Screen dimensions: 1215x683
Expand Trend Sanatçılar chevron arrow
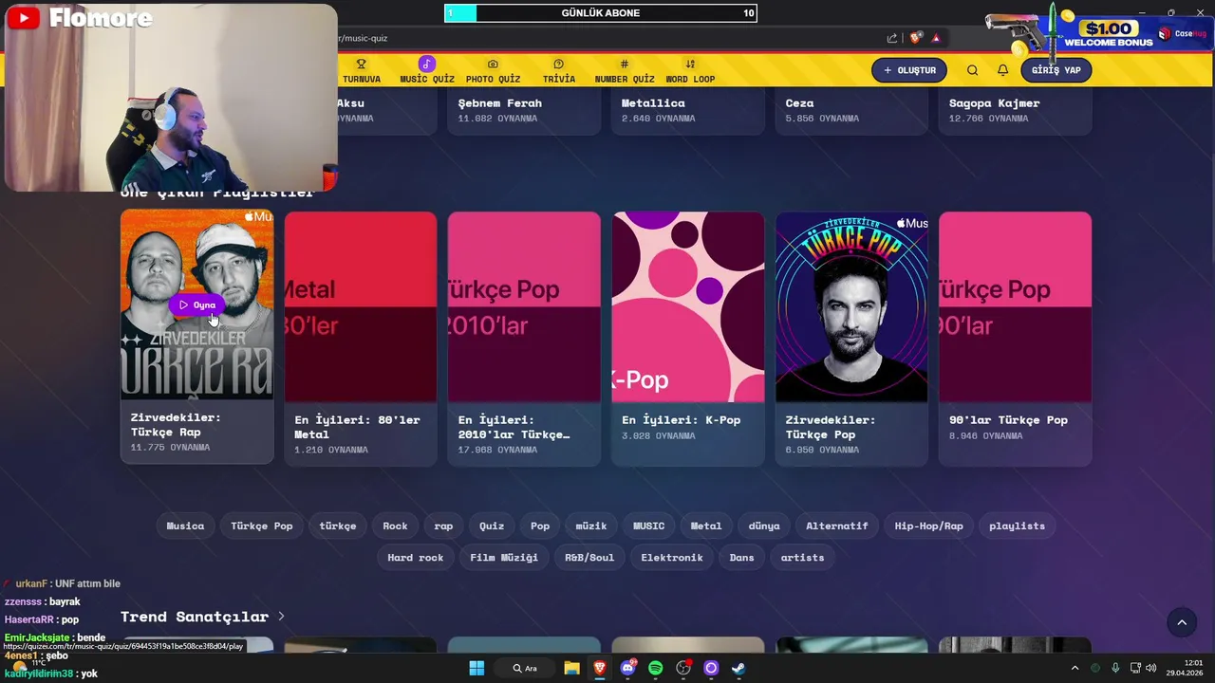(x=281, y=617)
